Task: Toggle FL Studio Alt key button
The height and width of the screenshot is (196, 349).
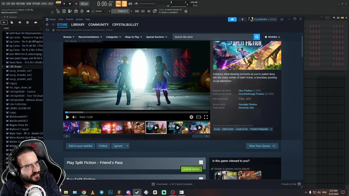Action: click(149, 11)
